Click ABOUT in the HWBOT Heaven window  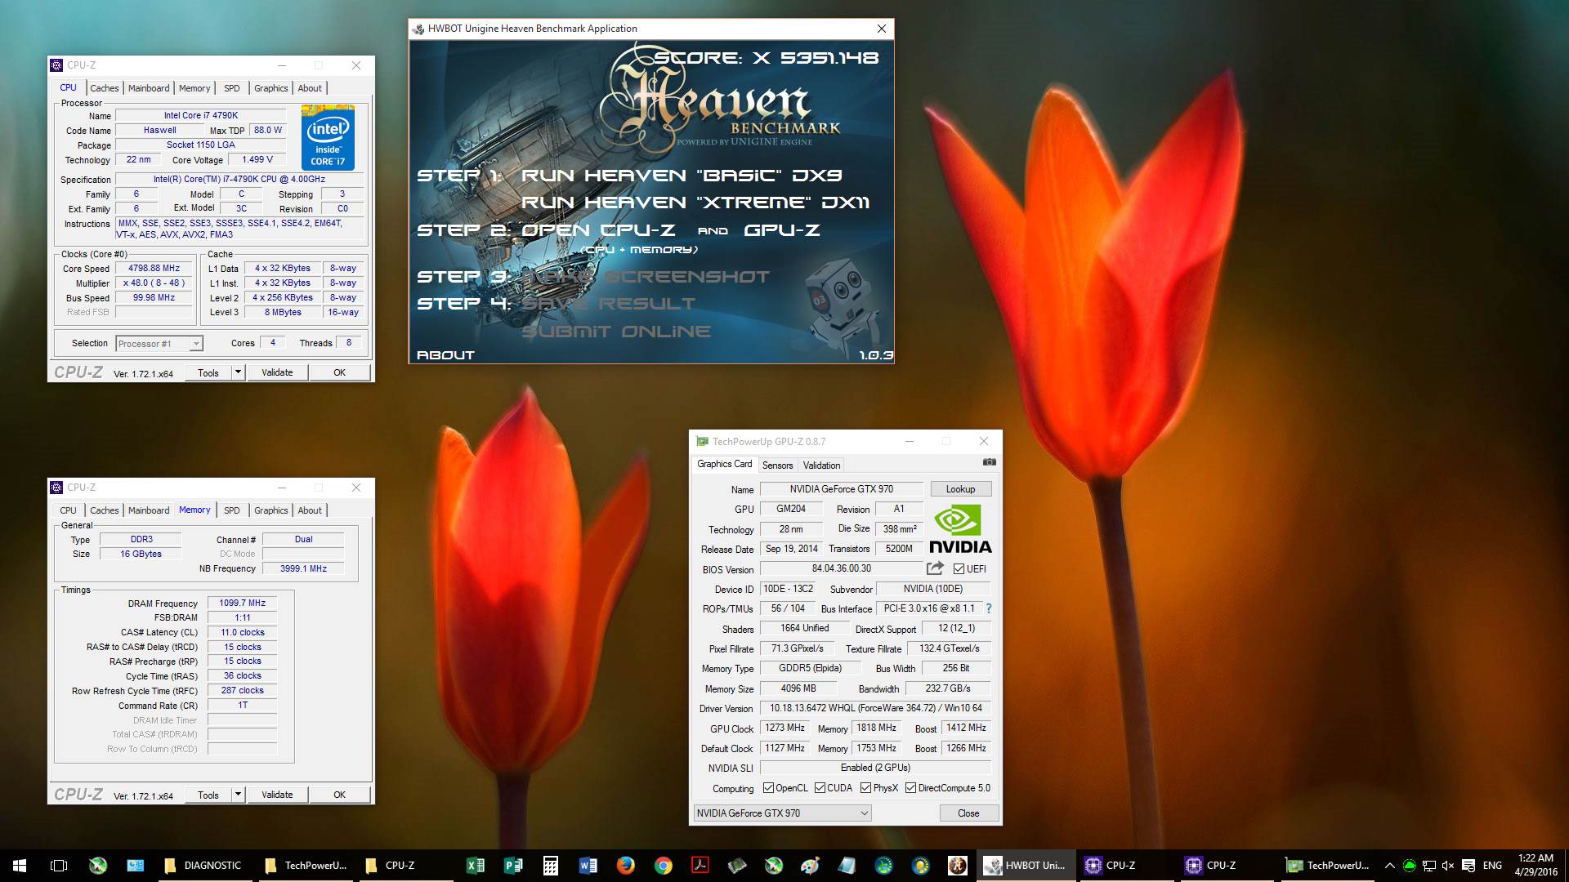click(x=445, y=355)
